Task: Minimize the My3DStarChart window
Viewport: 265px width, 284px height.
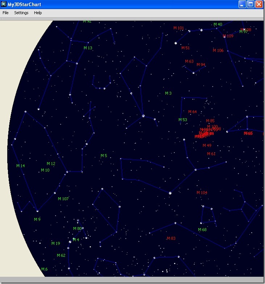Action: [242, 4]
